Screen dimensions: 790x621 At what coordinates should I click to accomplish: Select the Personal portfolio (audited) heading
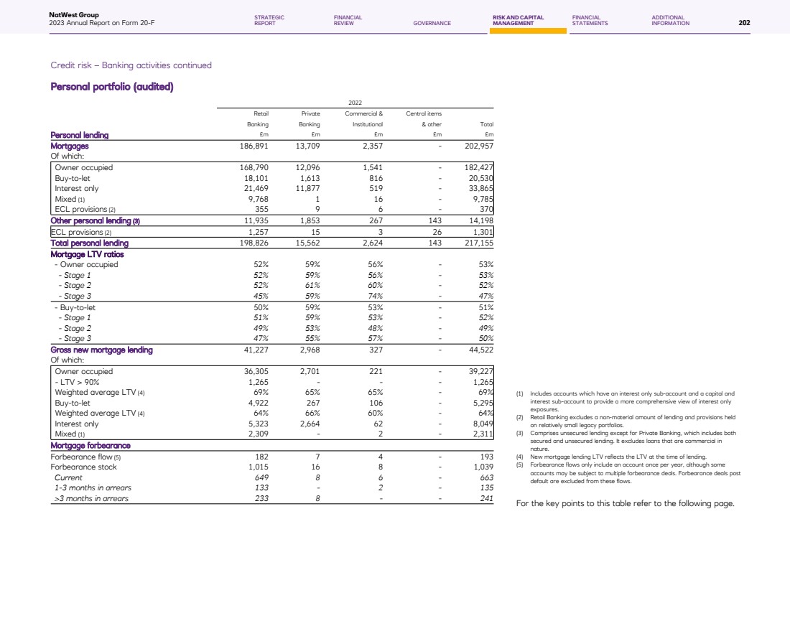[112, 87]
